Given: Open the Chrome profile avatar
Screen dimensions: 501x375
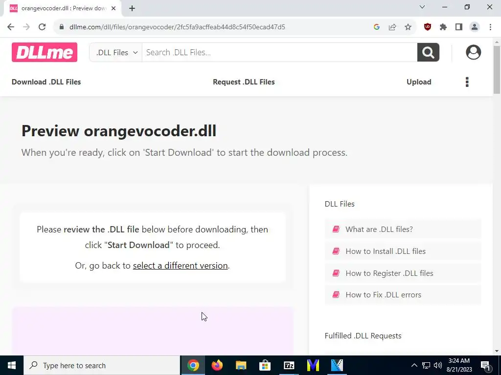Looking at the screenshot, I should [475, 27].
